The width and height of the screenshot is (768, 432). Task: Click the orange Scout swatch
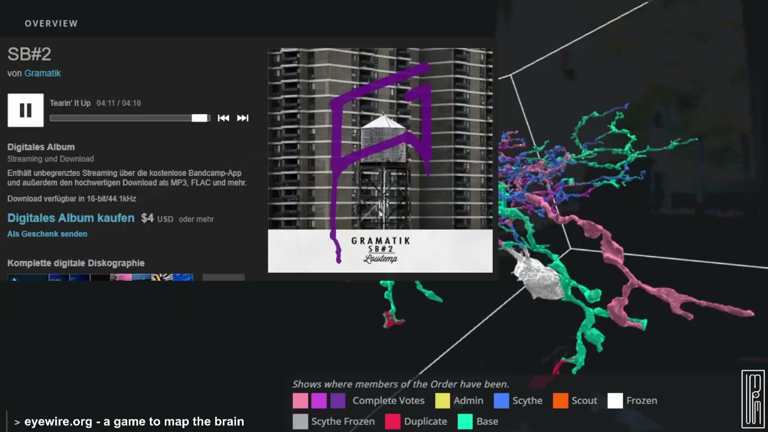560,401
